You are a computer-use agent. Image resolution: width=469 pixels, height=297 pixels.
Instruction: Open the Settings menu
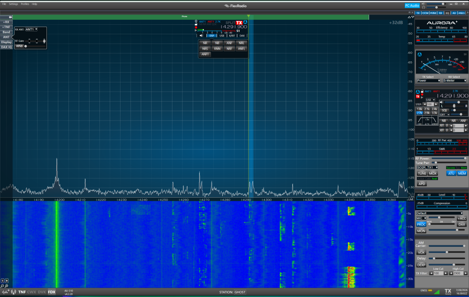point(14,4)
